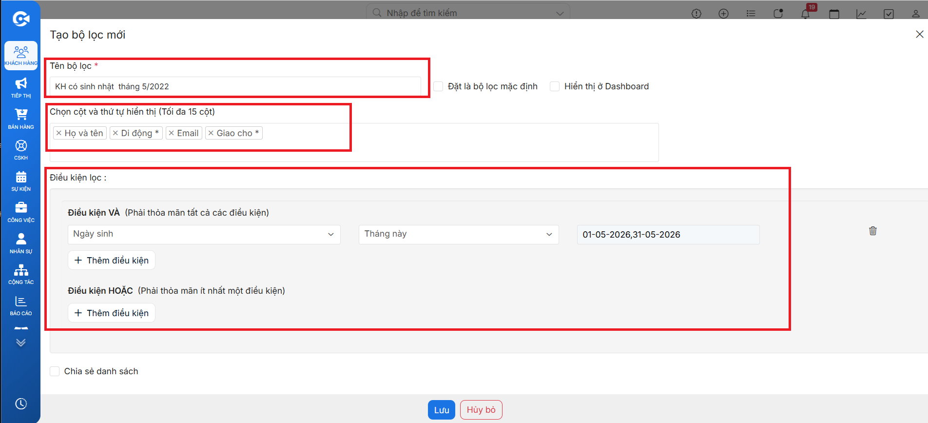Remove the Họ và tên column tag
Viewport: 928px width, 423px height.
point(59,133)
